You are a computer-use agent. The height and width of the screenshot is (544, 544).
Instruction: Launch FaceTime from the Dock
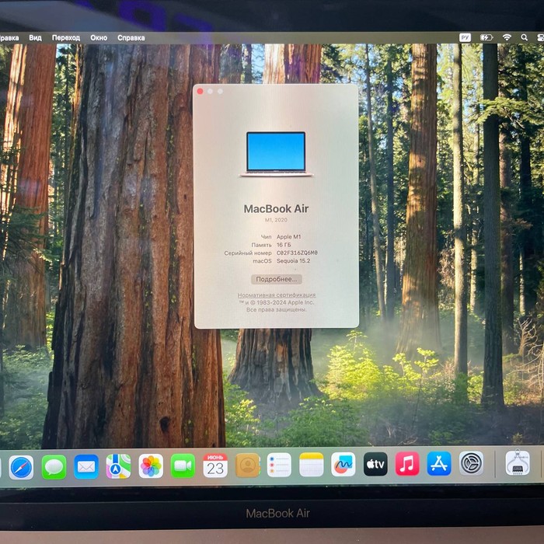click(x=183, y=466)
